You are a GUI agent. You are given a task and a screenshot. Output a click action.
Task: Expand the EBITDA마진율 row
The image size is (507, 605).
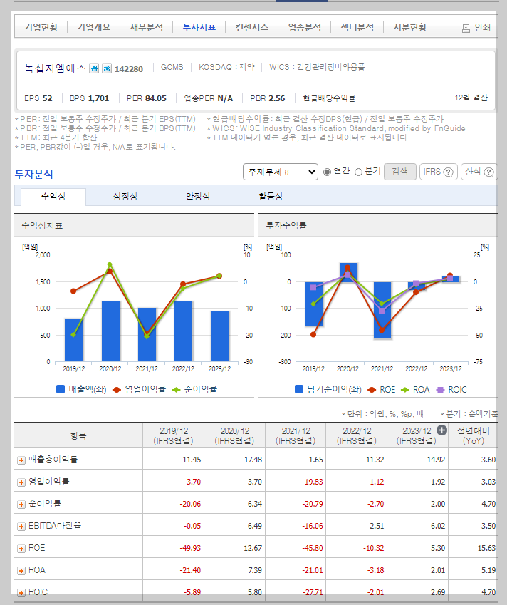click(x=21, y=527)
